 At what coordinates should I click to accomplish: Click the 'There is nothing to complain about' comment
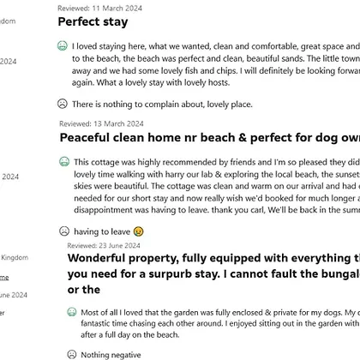coord(162,104)
